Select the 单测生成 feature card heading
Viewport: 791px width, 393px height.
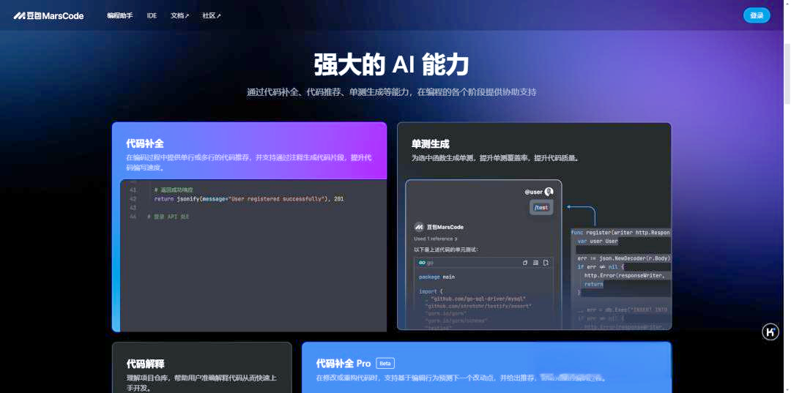(430, 144)
